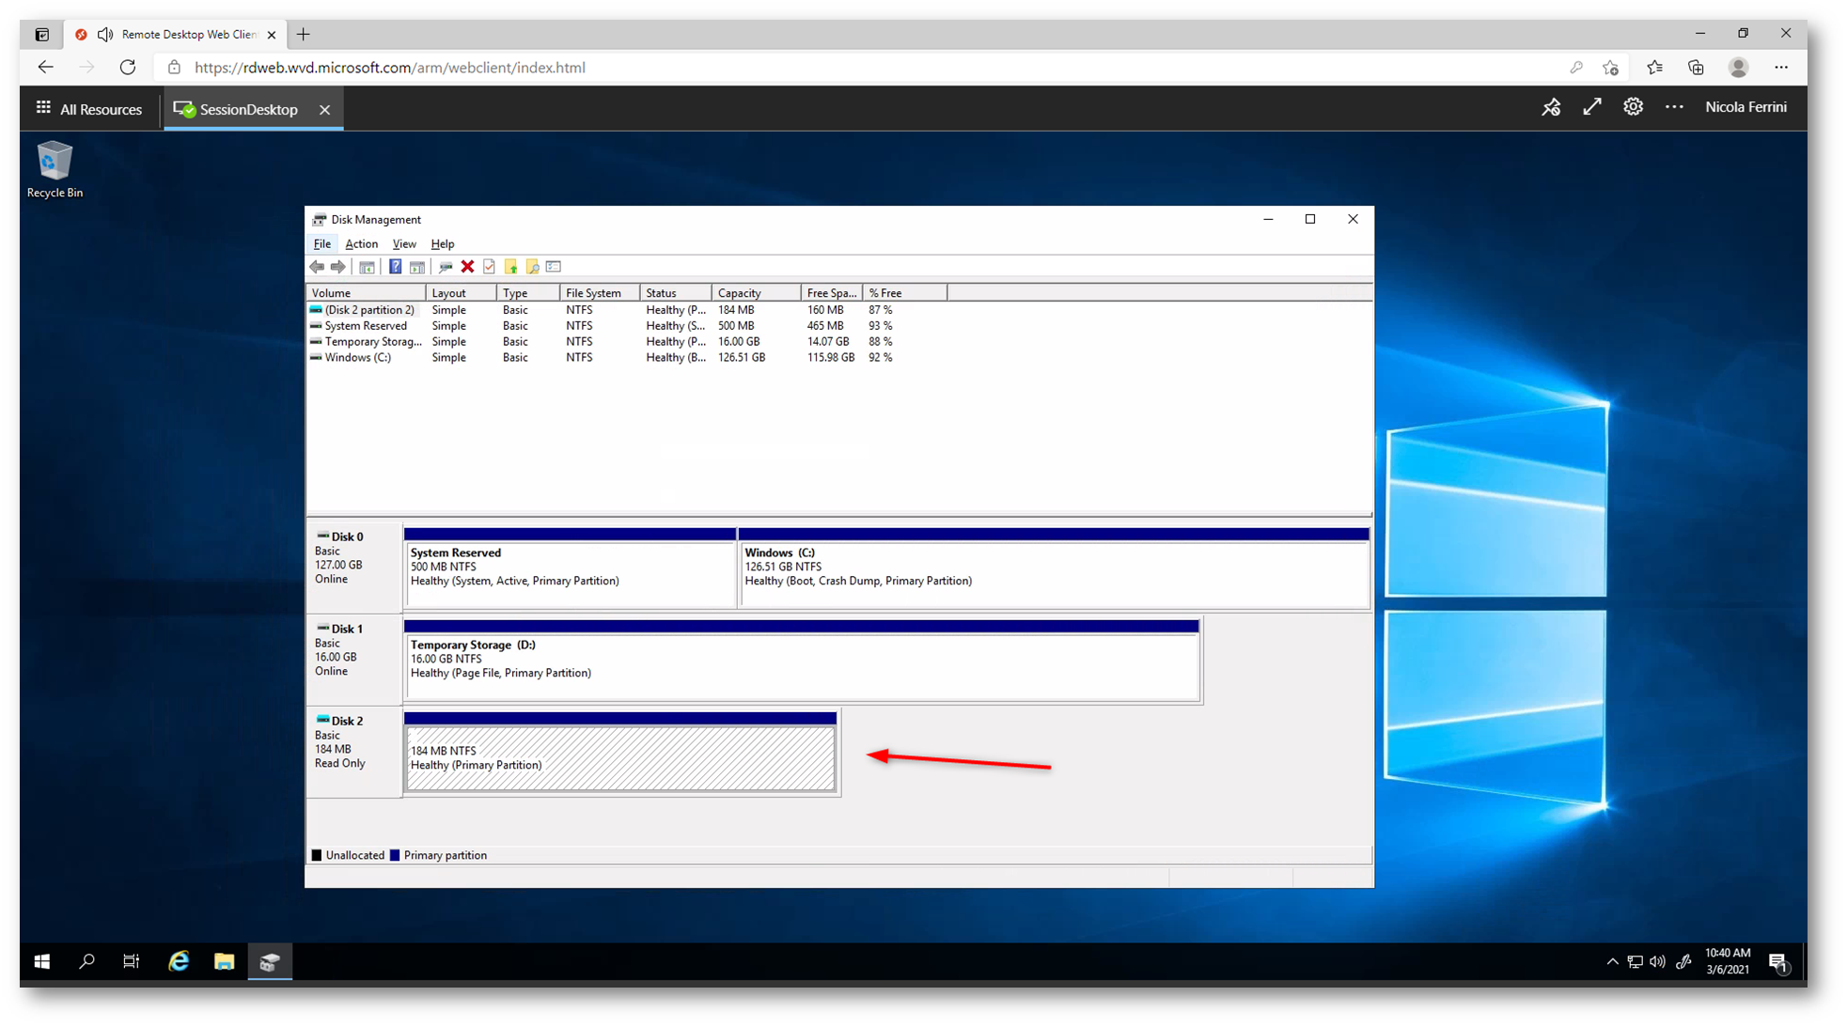Sort by the File System column header
The height and width of the screenshot is (1027, 1847).
pos(600,293)
